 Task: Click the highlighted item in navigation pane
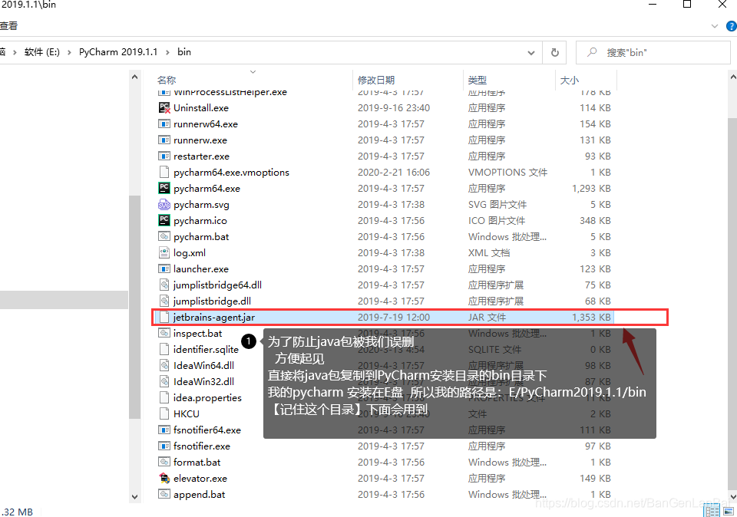coord(64,300)
